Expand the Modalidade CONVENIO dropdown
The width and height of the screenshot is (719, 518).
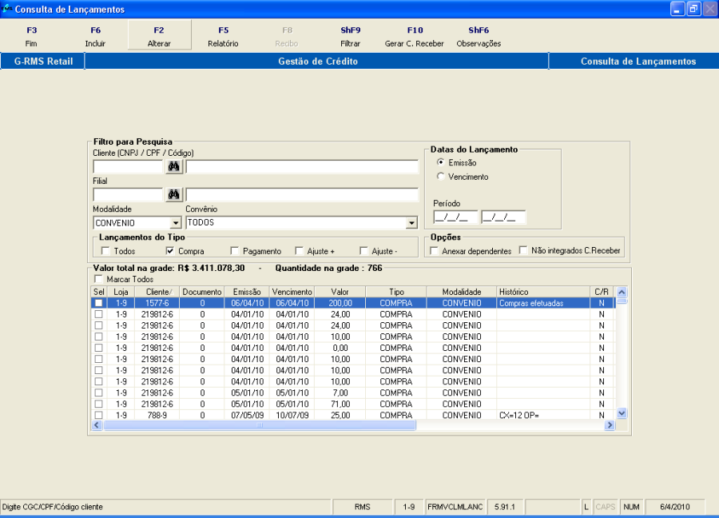pos(176,224)
